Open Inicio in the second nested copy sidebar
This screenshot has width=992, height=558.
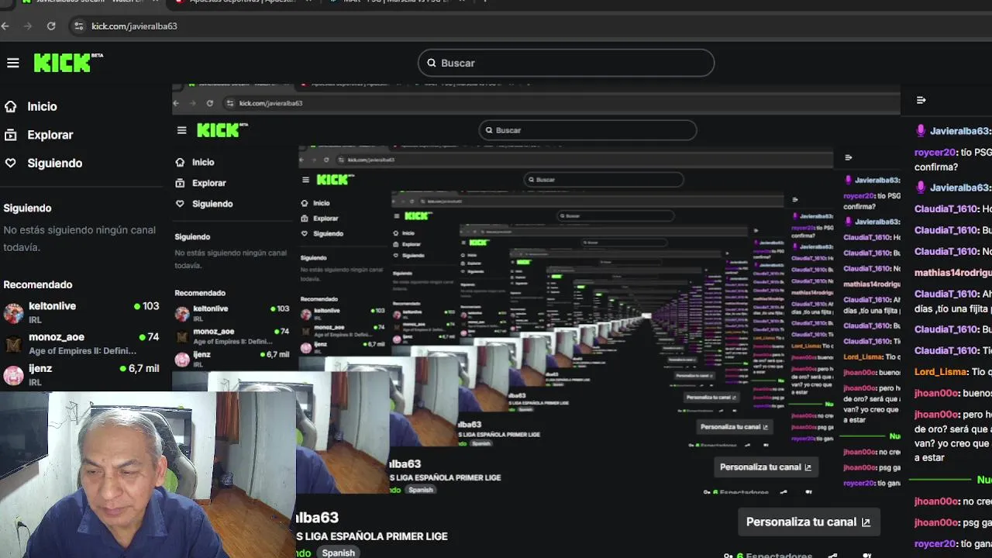pos(321,203)
